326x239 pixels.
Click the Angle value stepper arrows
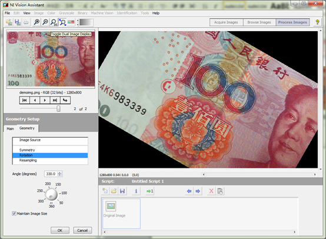pos(59,174)
